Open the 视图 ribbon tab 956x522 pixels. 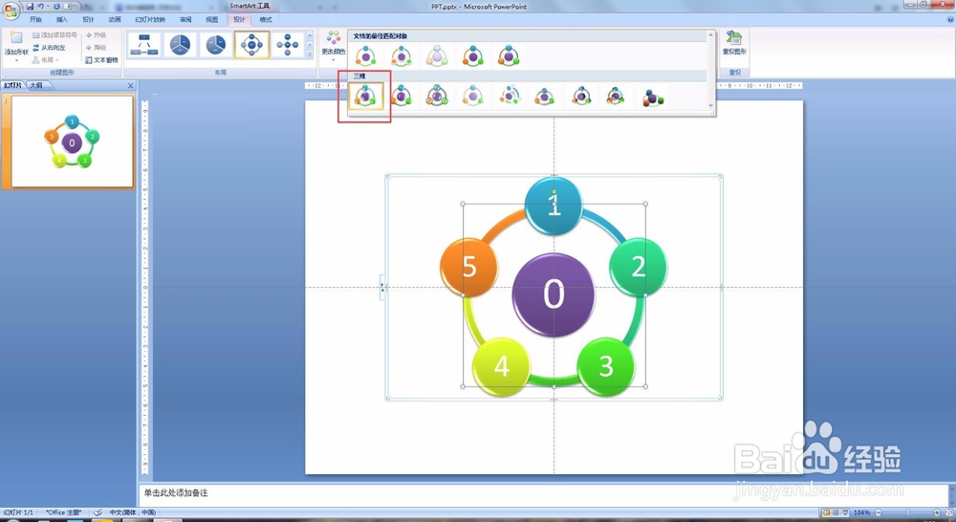(x=211, y=19)
